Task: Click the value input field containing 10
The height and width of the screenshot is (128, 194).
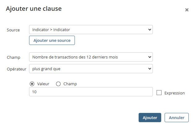Action: tap(91, 92)
